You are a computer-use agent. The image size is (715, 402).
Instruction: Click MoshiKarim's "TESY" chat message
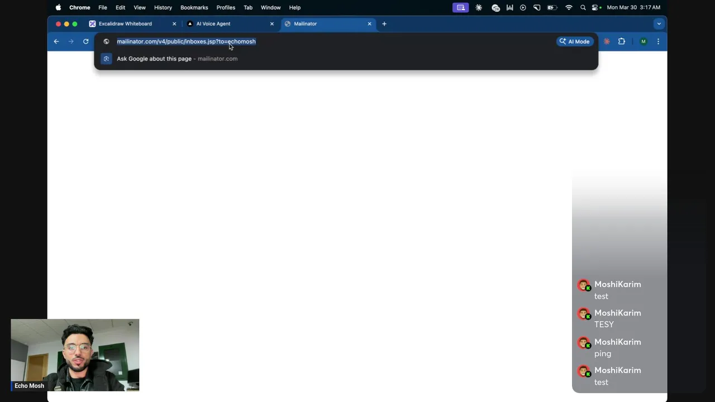point(604,324)
